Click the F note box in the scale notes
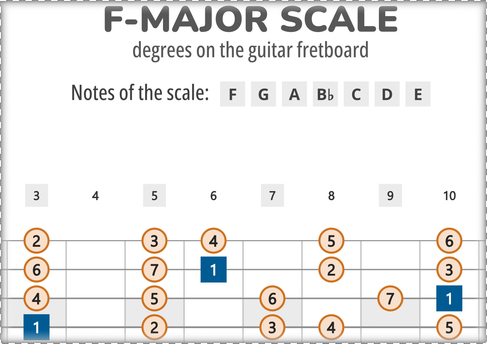Image resolution: width=487 pixels, height=344 pixels. pyautogui.click(x=232, y=94)
